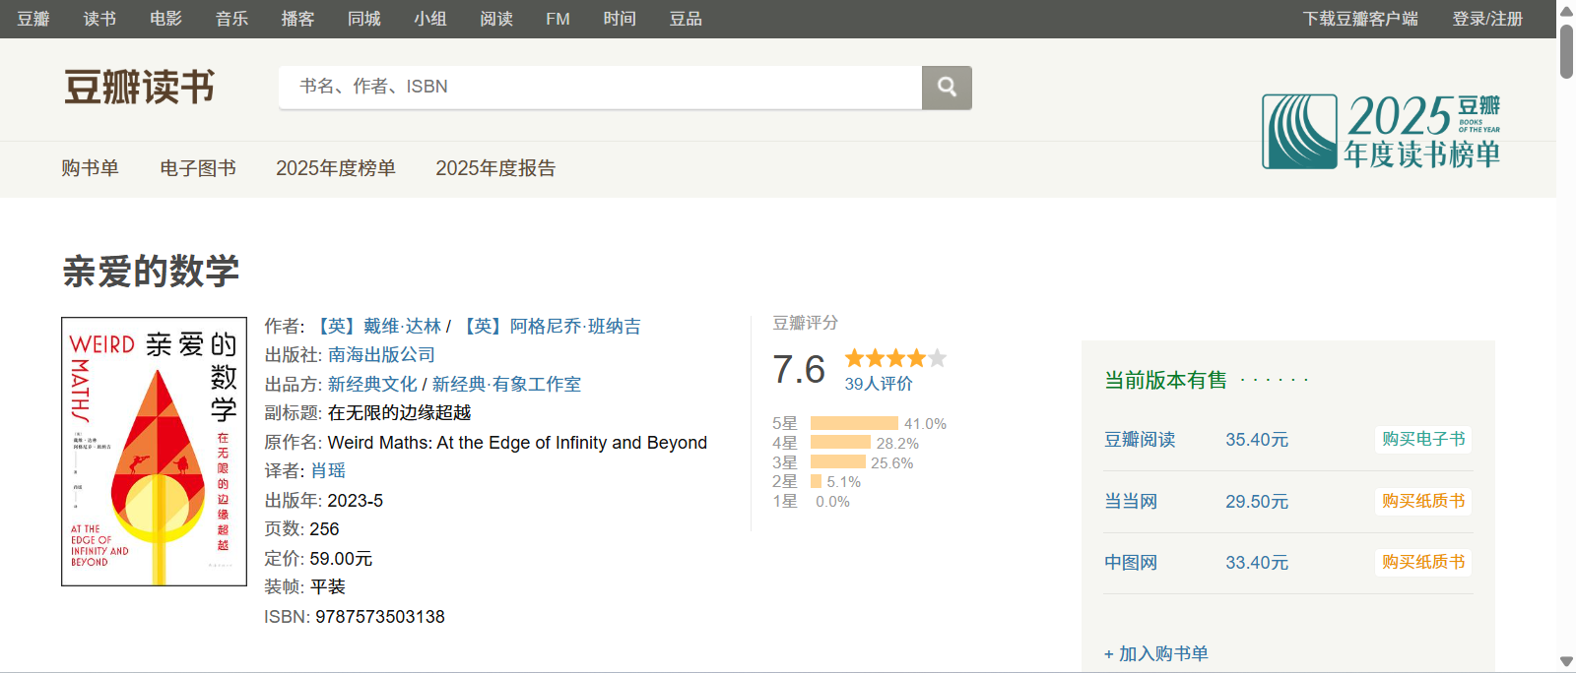Open 阅读 in top navigation
1576x673 pixels.
[495, 19]
